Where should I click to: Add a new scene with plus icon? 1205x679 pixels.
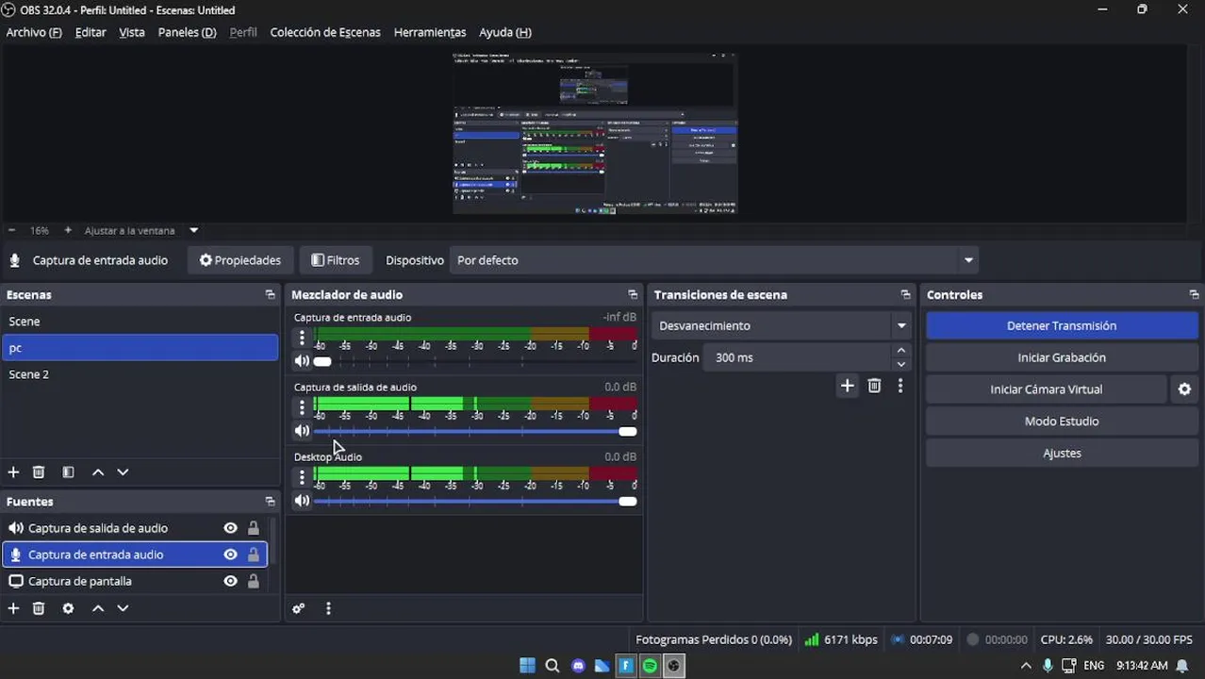click(13, 472)
